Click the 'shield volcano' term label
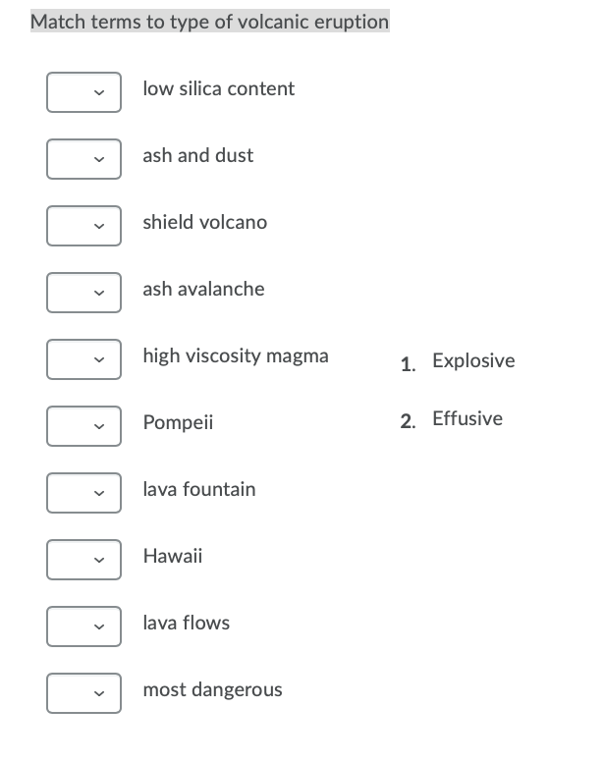 click(x=205, y=222)
